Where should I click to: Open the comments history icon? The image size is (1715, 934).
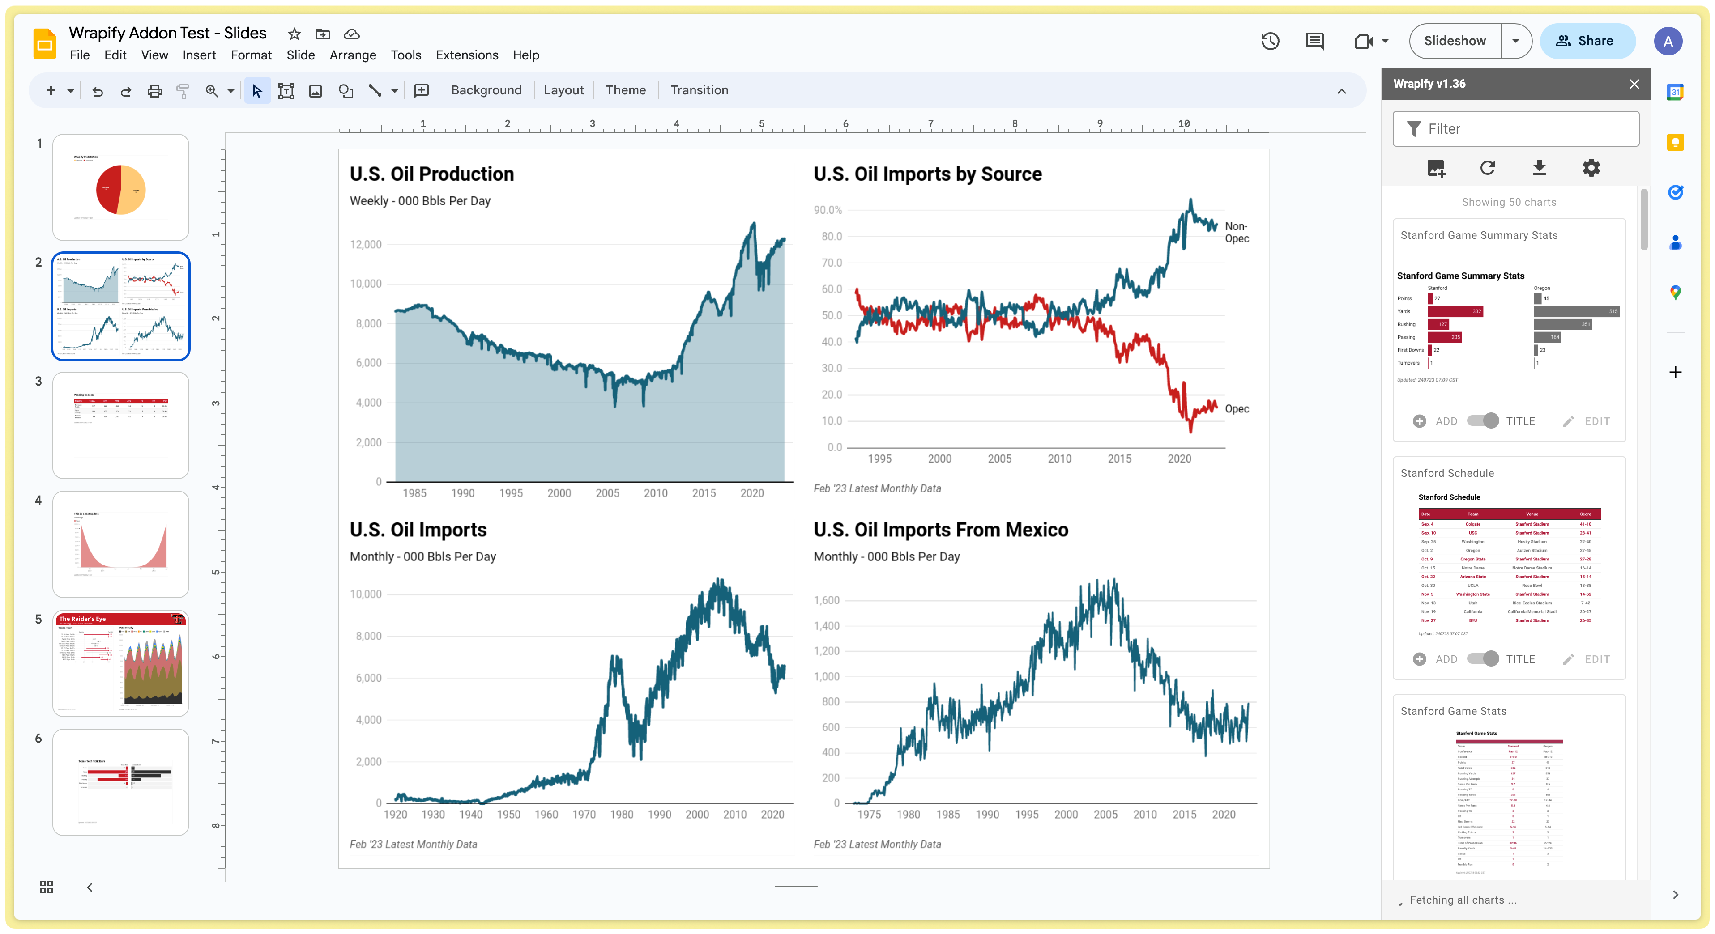pos(1314,41)
